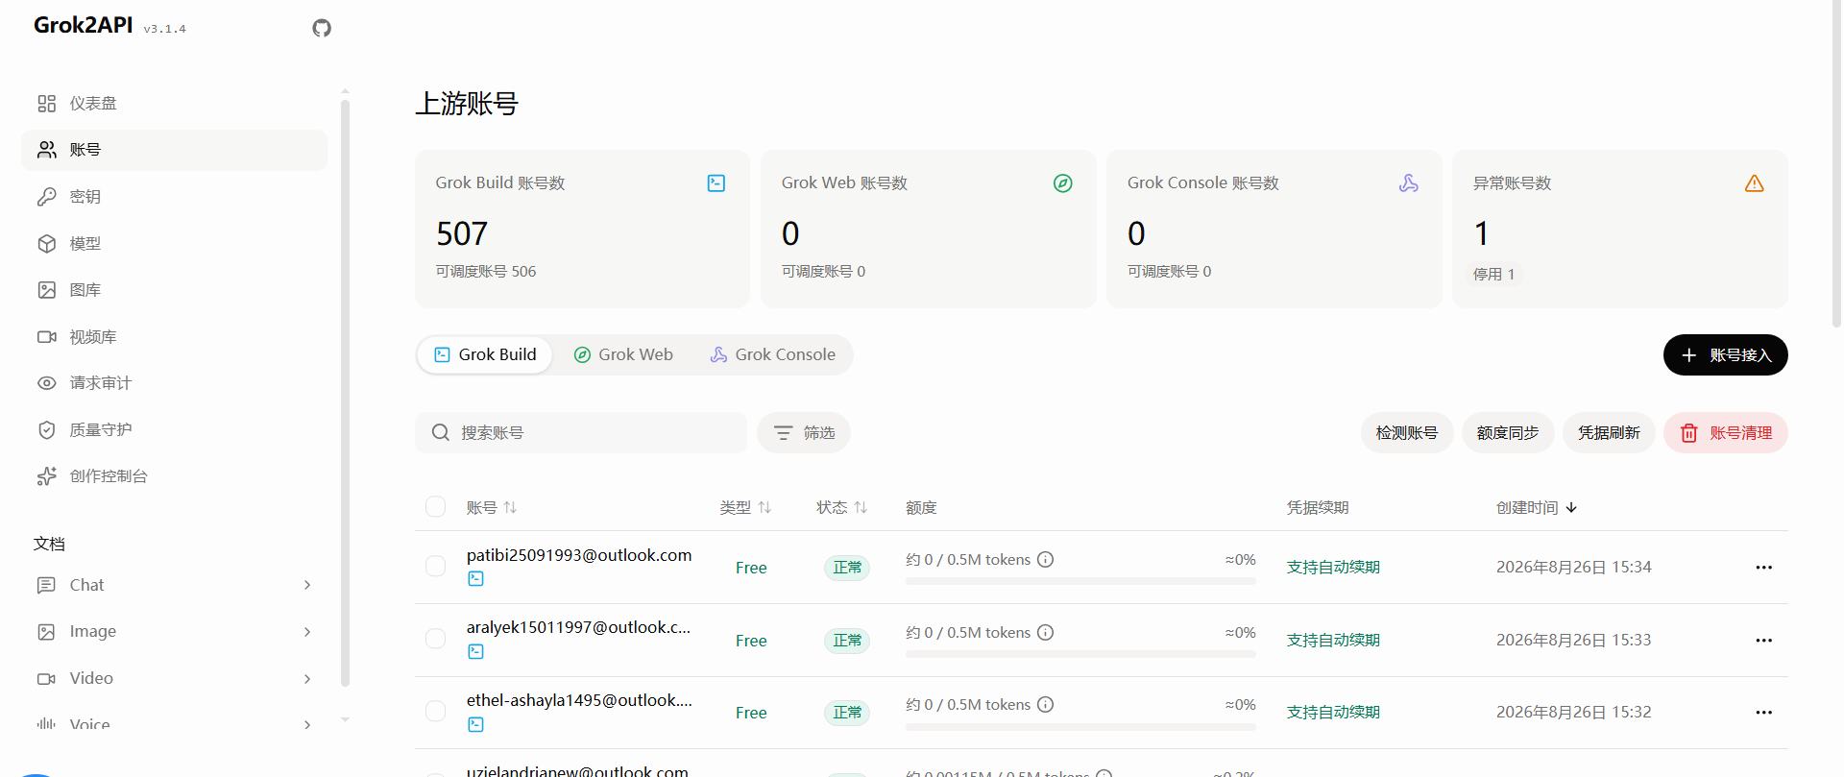Click quota info icon for patibi25091993 row
This screenshot has width=1844, height=777.
pyautogui.click(x=1046, y=560)
